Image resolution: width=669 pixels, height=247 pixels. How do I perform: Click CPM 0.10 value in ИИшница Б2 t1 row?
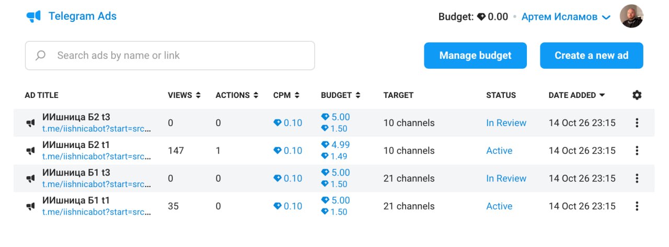pos(288,151)
